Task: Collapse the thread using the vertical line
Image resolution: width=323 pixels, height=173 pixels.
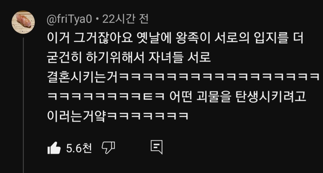Action: pos(23,105)
